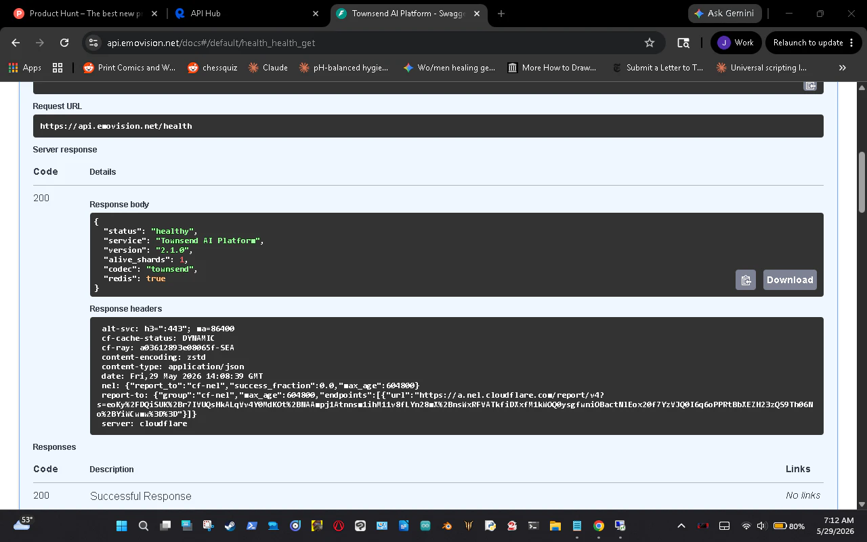Open Arduino IDE from the taskbar
The height and width of the screenshot is (542, 867).
(425, 526)
